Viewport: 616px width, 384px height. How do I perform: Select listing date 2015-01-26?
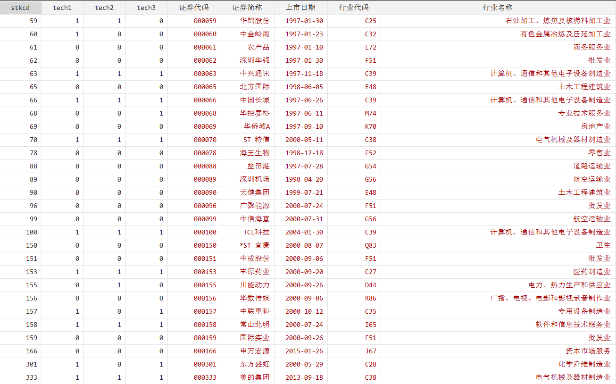[x=304, y=351]
